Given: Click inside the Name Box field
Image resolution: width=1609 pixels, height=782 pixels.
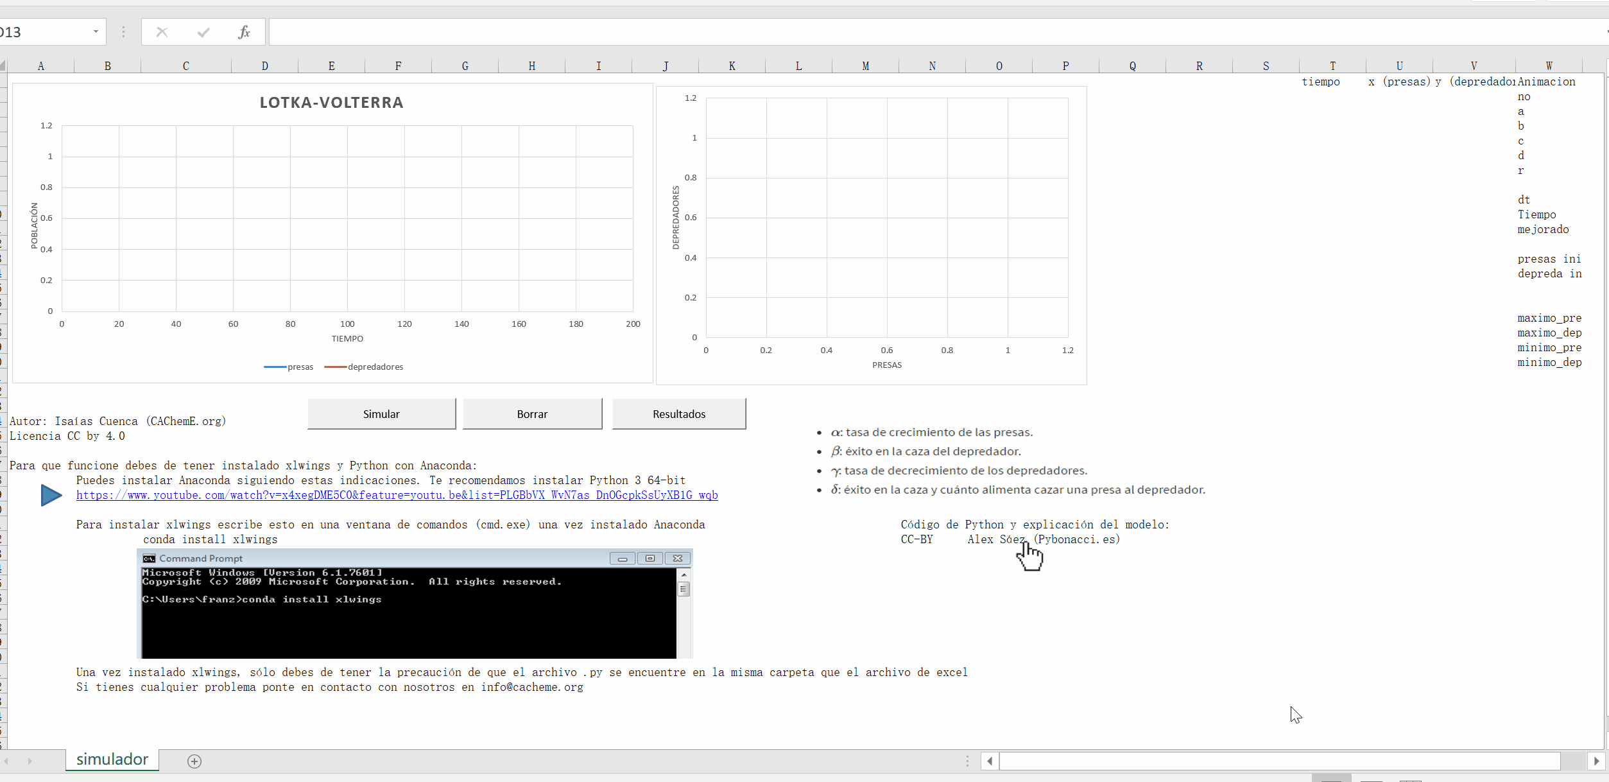Looking at the screenshot, I should pos(44,32).
